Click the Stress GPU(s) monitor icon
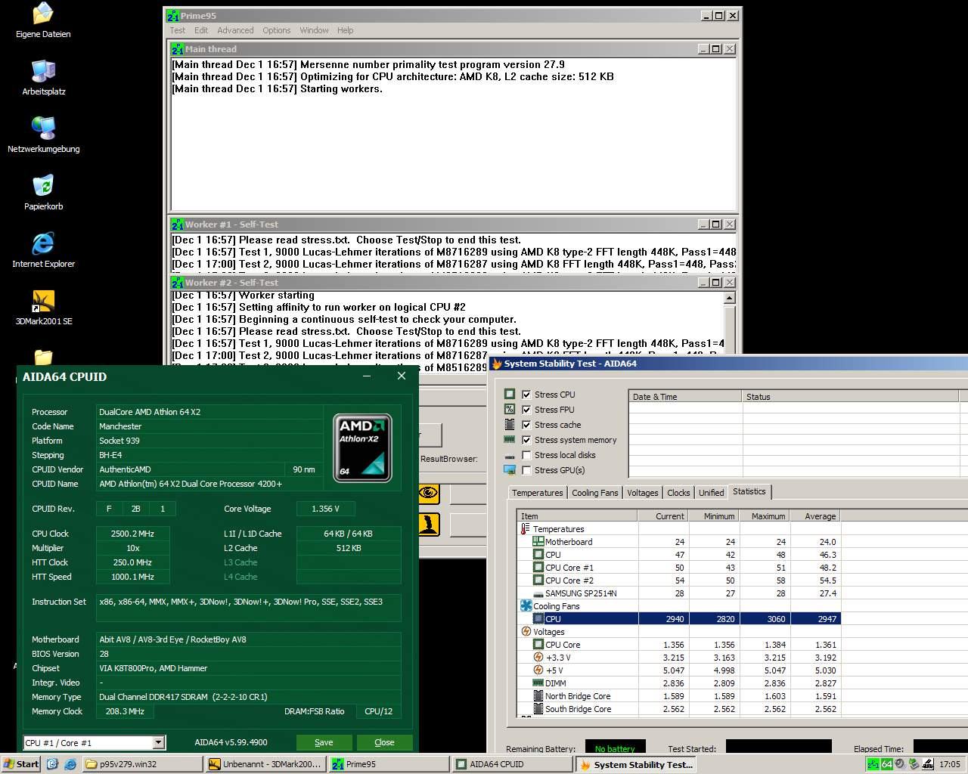 tap(510, 470)
